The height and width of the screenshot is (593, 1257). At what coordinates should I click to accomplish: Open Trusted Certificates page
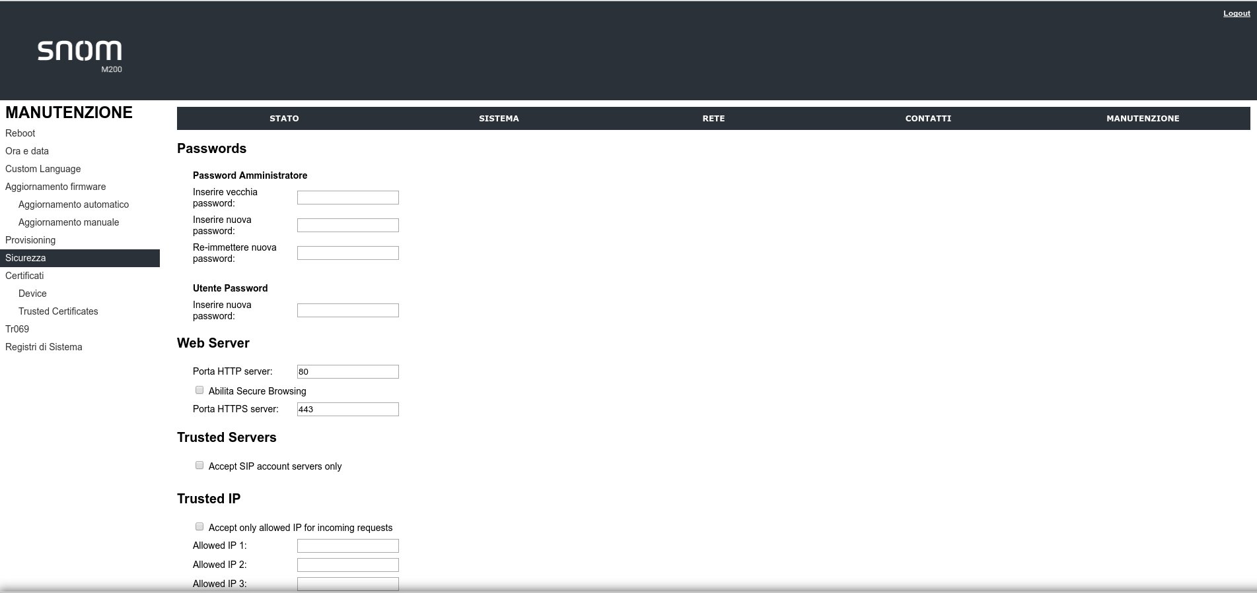click(58, 311)
